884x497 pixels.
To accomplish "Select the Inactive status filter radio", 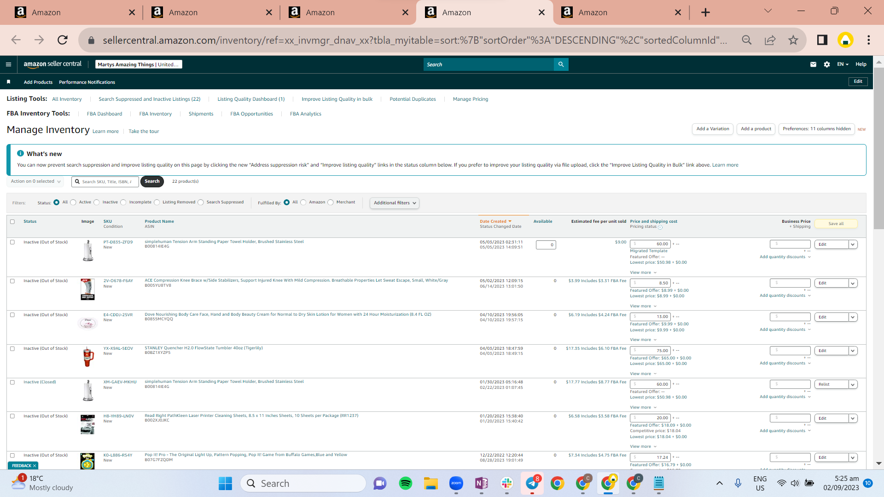I will point(97,202).
